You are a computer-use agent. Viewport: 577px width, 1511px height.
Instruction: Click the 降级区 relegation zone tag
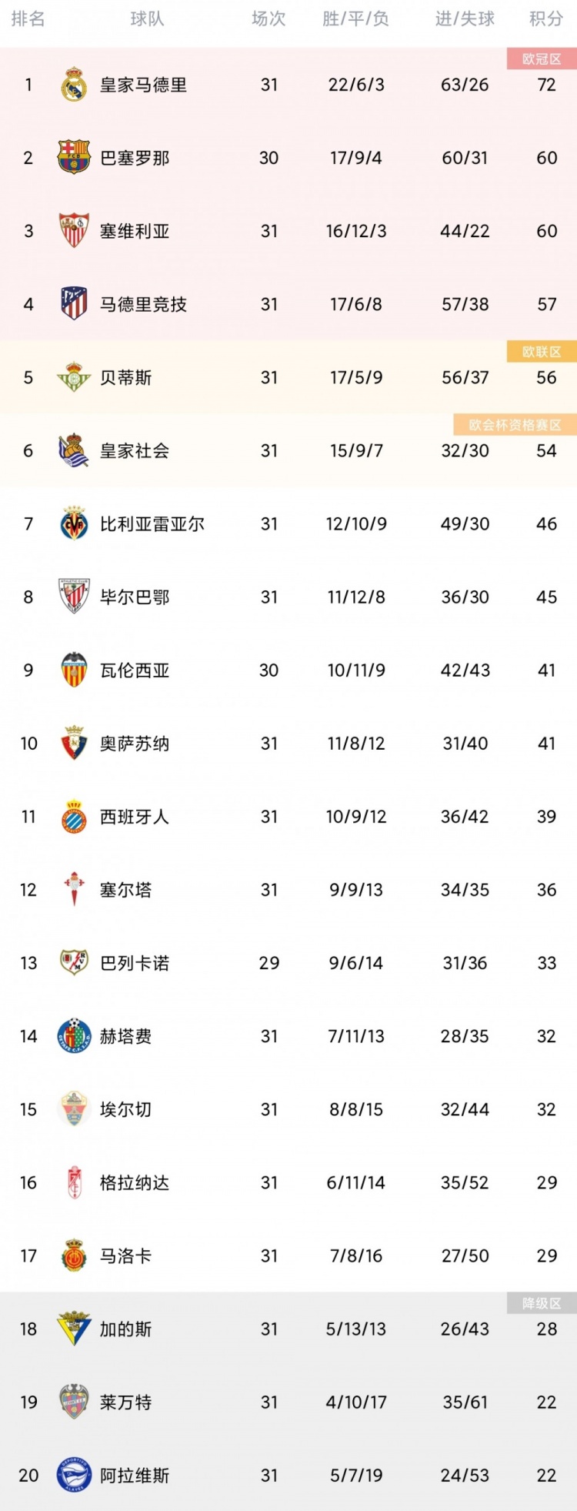pos(542,1303)
